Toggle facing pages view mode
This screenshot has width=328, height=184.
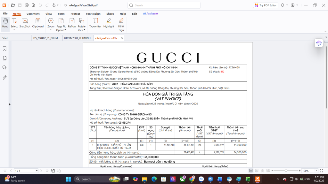[x=262, y=171]
